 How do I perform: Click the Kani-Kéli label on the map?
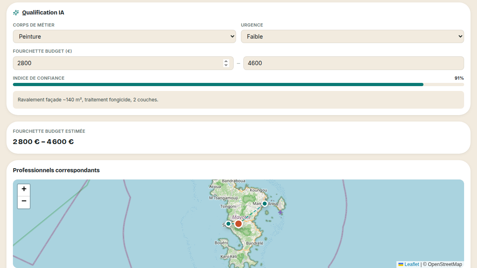tap(228, 256)
